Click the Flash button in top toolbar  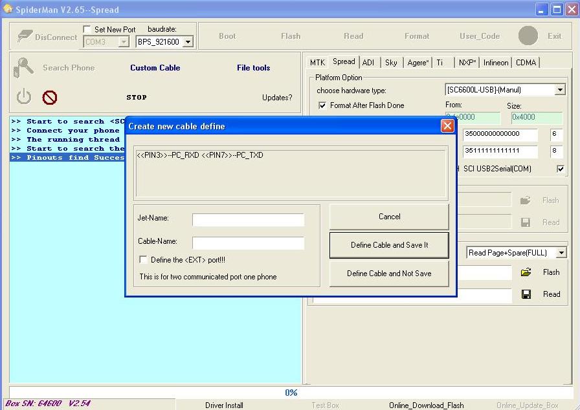291,36
